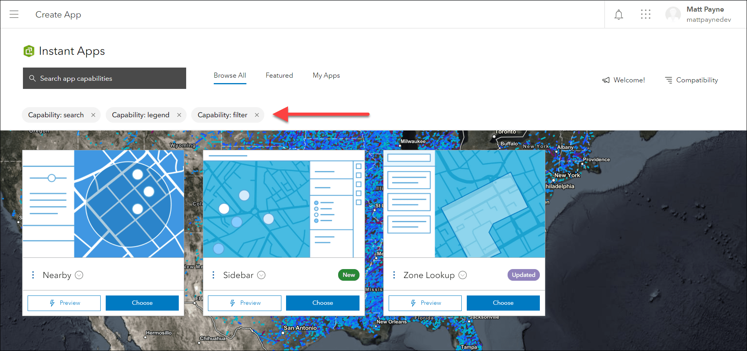Open the options menu for Nearby card

pos(33,275)
